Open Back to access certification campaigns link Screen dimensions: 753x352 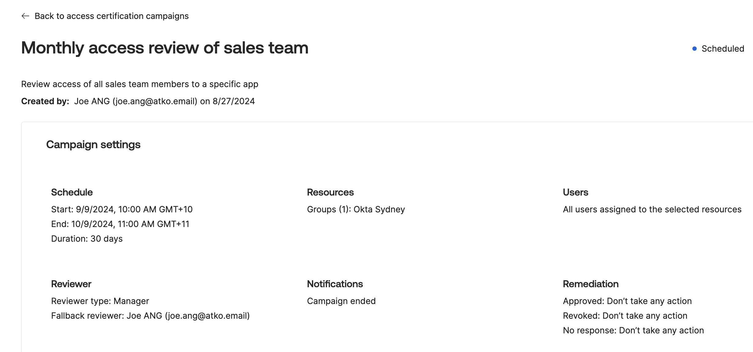coord(111,16)
